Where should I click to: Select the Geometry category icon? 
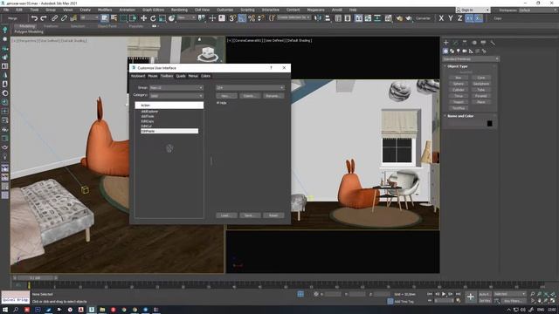(x=445, y=51)
